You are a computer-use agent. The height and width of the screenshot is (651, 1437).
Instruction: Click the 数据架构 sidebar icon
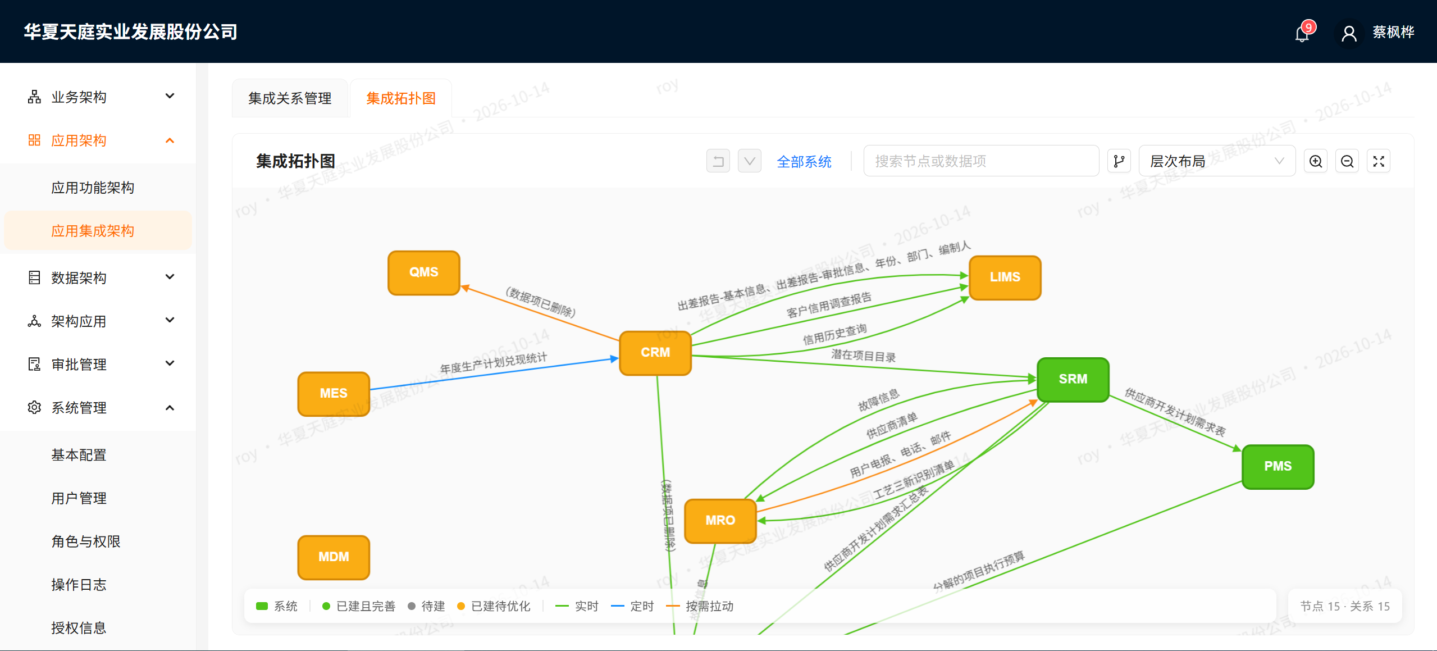point(34,277)
